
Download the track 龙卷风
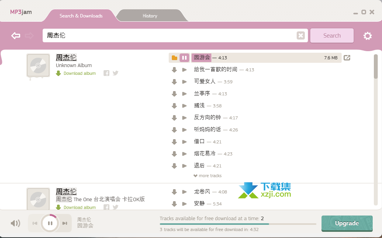click(174, 192)
